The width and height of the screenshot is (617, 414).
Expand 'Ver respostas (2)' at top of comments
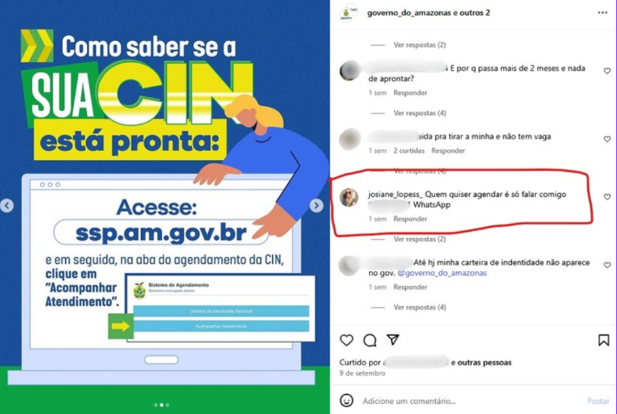tap(419, 45)
